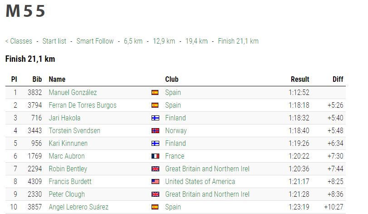
Task: Click Spain flag beside Angel Lebrero Suárez
Action: click(x=155, y=207)
